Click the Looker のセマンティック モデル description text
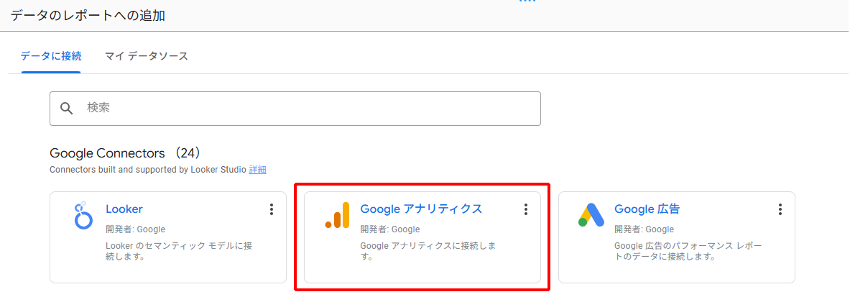Image resolution: width=850 pixels, height=292 pixels. (x=179, y=251)
